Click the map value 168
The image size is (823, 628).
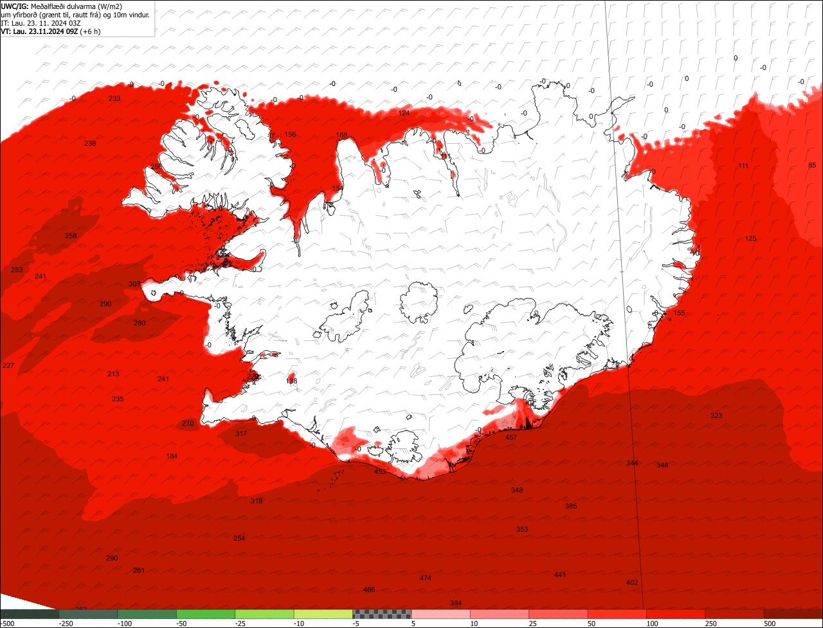point(341,135)
